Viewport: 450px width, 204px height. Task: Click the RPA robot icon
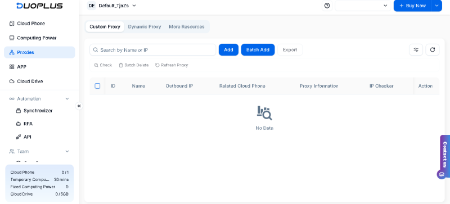click(19, 124)
